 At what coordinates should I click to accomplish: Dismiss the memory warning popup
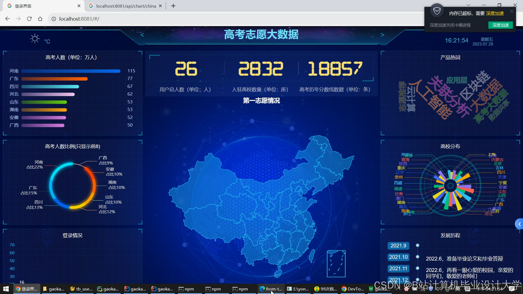coord(512,11)
